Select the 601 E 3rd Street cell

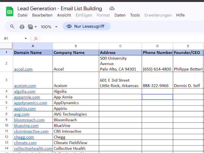coord(120,80)
